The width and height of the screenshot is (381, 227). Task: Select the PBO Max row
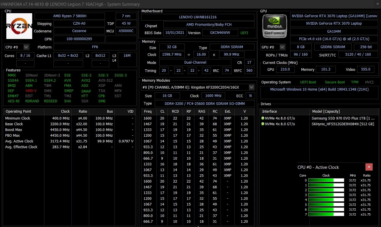point(69,135)
